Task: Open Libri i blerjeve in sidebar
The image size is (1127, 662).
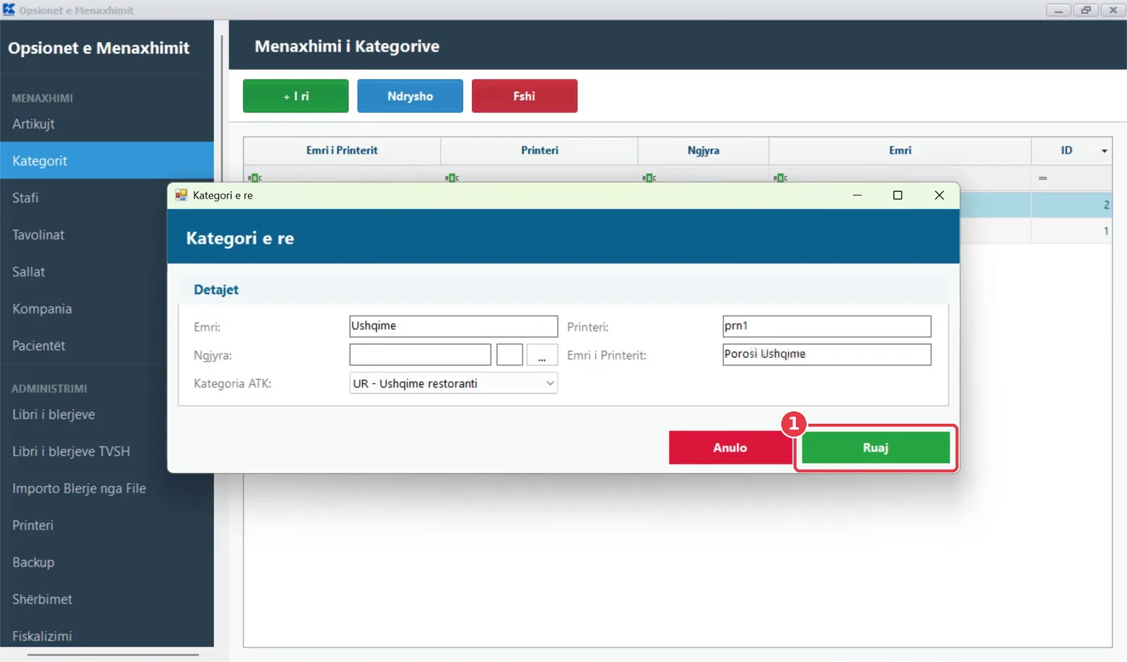Action: (83, 414)
